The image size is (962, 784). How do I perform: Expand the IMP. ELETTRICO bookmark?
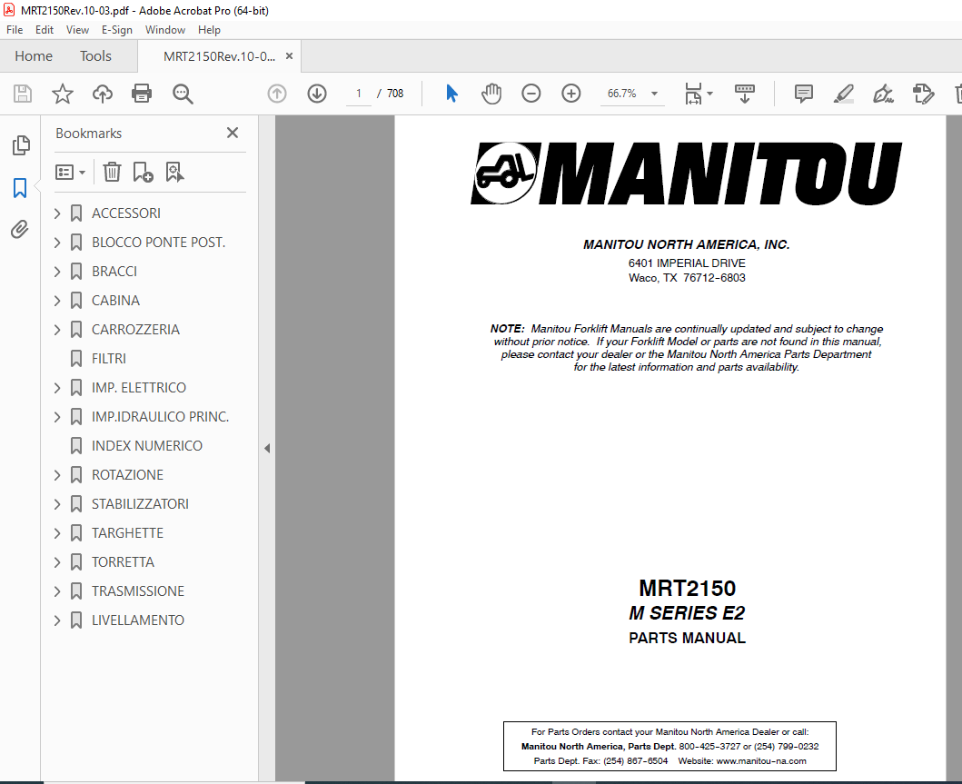coord(57,388)
